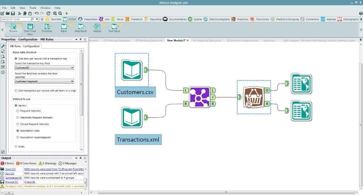Click the lower Browse tool connected to R output
Viewport: 363px width, 195px height.
pos(301,111)
